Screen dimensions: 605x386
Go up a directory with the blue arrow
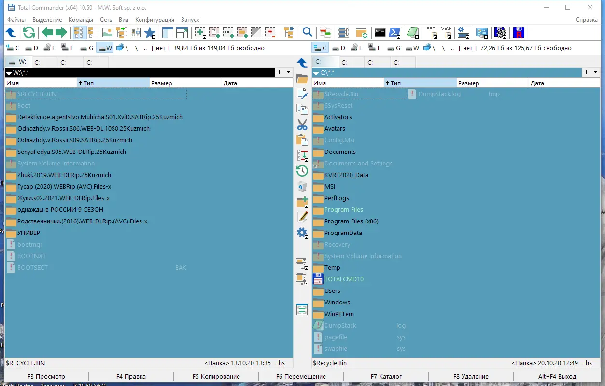tap(11, 32)
